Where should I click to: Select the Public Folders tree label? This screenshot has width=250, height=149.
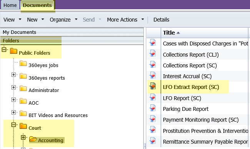[x=35, y=53]
